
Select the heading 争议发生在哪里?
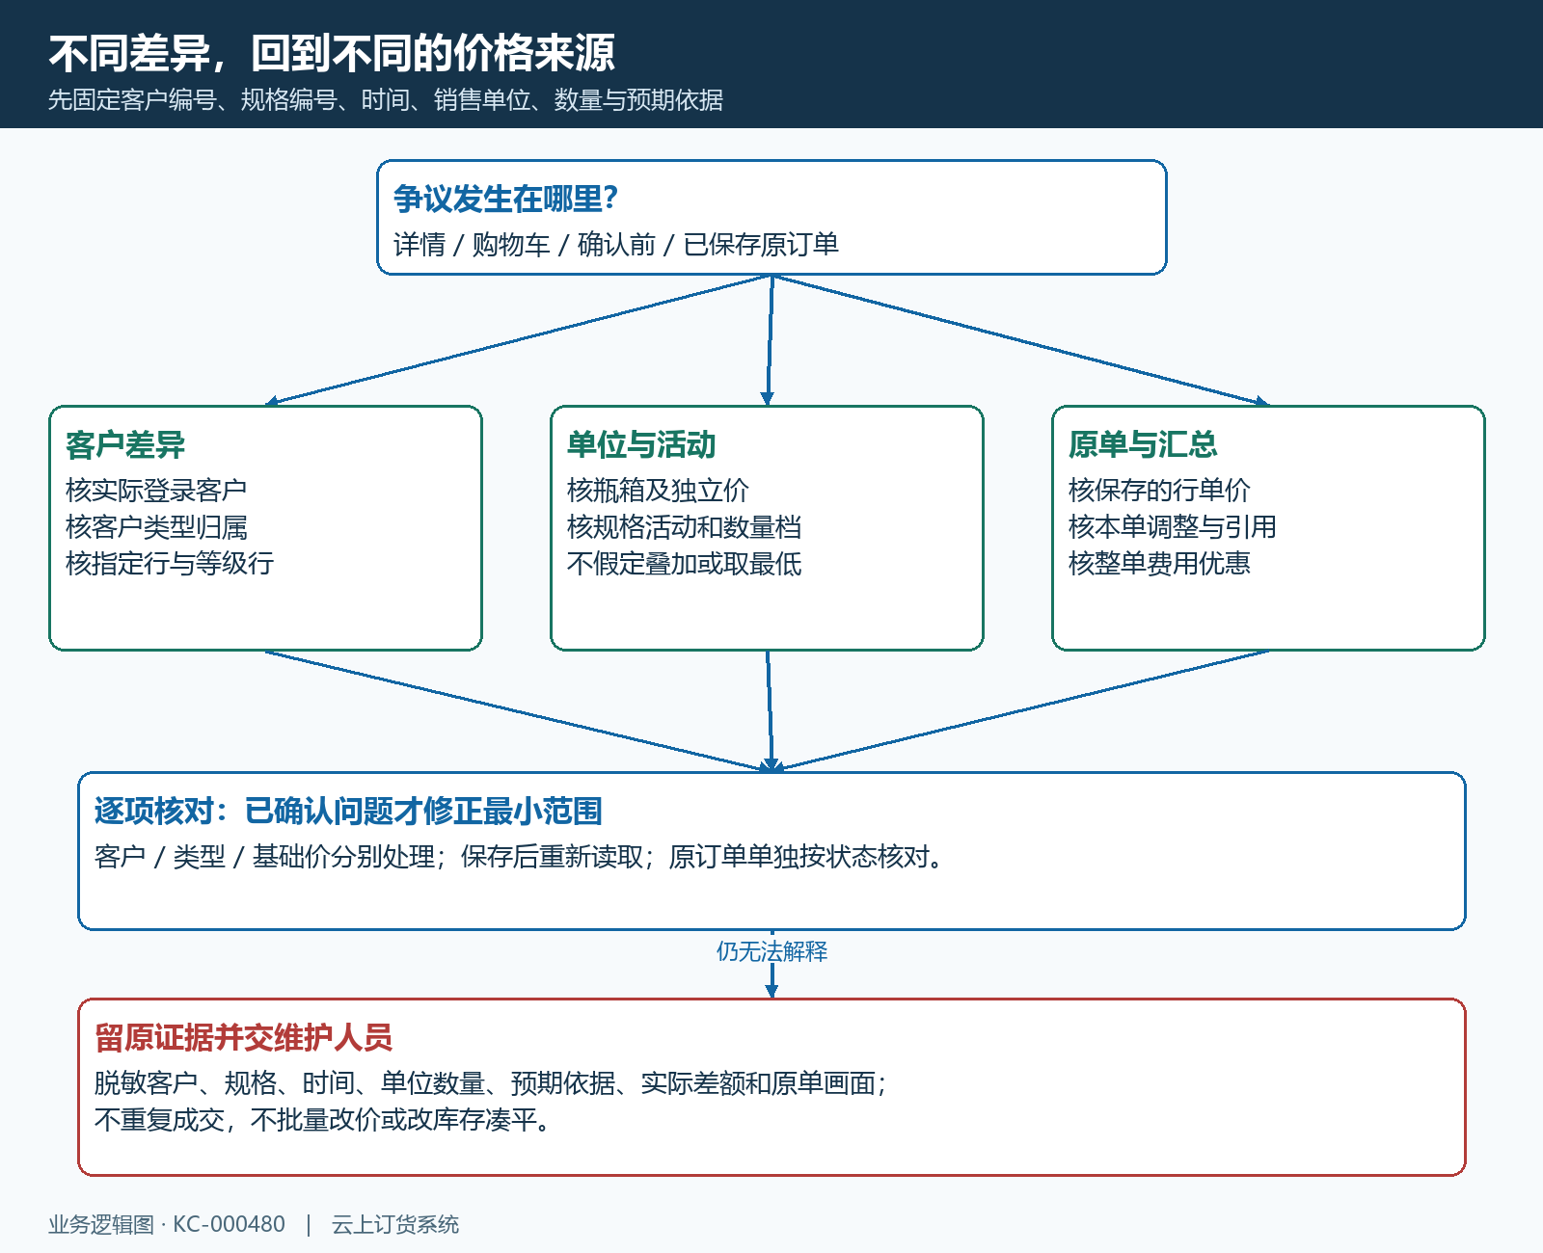[x=505, y=199]
